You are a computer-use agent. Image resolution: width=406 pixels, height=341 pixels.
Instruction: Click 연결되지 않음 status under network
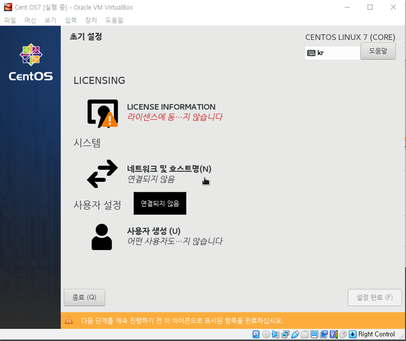coord(151,179)
